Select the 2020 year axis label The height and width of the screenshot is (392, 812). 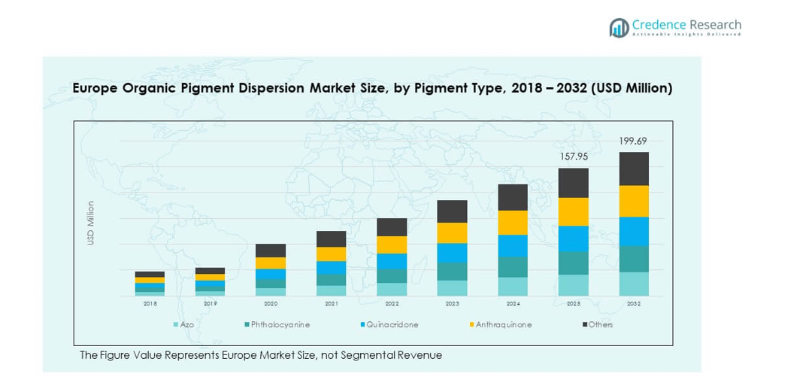coord(271,304)
